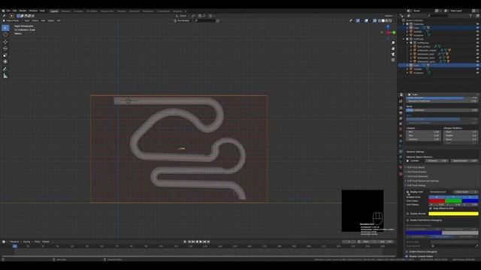Toggle the Display Grid checkbox
Viewport: 481px width, 270px height.
pyautogui.click(x=407, y=192)
